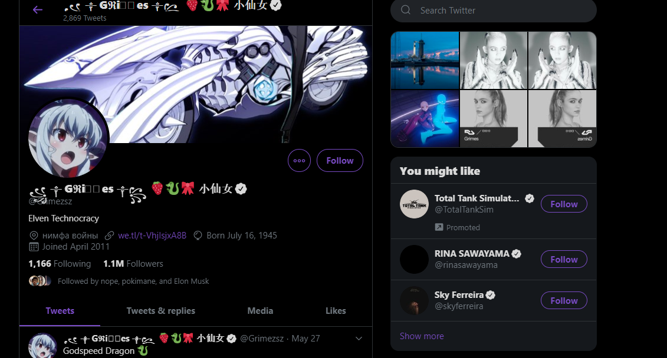Click the Sky Ferreira avatar
667x358 pixels.
coord(414,300)
